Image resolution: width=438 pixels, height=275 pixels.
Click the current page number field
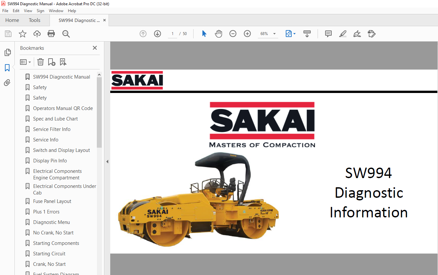tap(173, 34)
